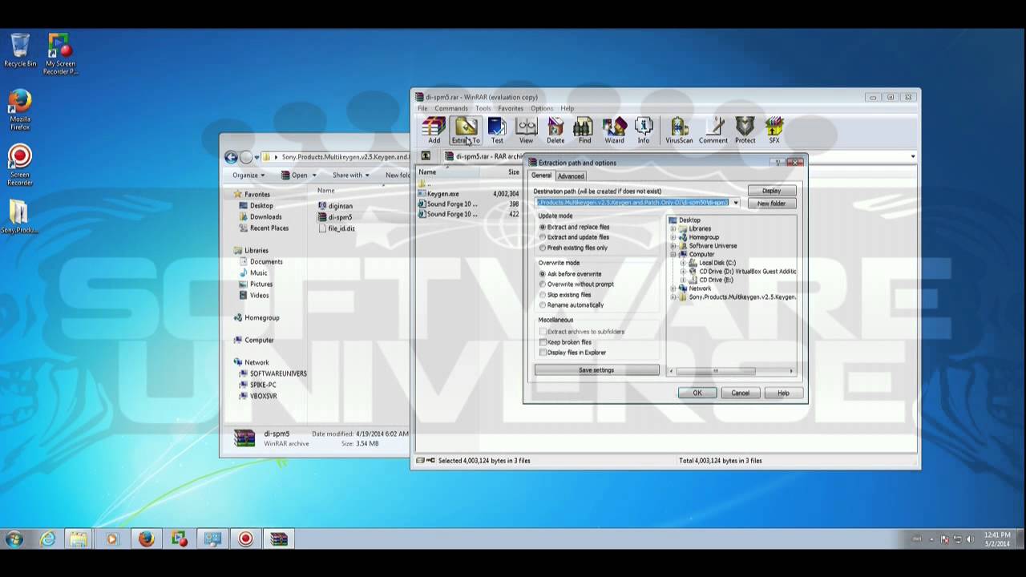The height and width of the screenshot is (577, 1026).
Task: Open the Wizard toolbar icon
Action: (x=614, y=130)
